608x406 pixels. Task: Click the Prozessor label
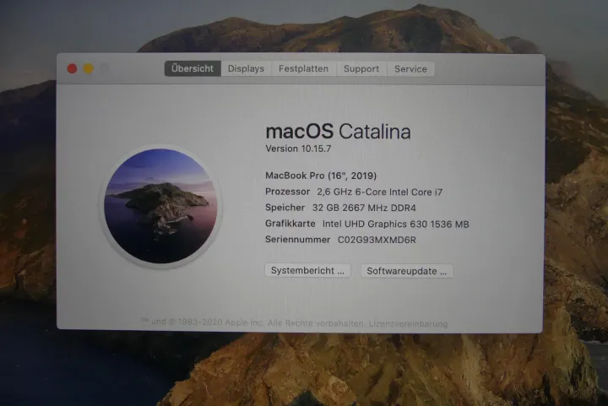(x=288, y=192)
